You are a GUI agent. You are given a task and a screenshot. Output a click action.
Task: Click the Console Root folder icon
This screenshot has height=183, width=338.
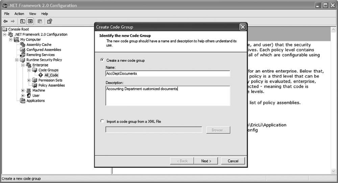4,29
